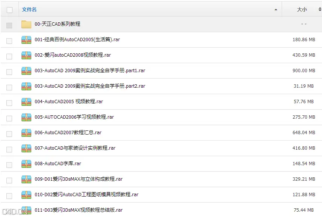
Task: Click the rar icon for 003 part1.rar
Action: click(26, 71)
